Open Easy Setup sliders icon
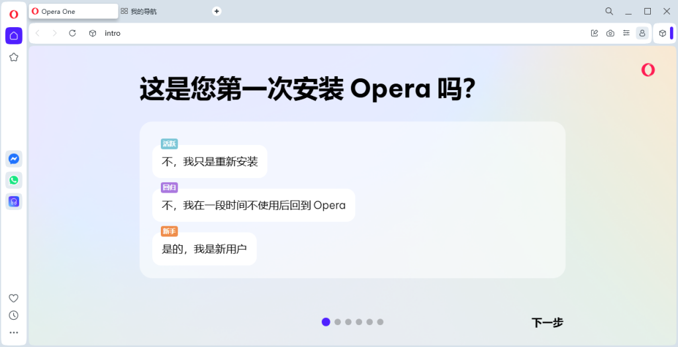 tap(626, 33)
